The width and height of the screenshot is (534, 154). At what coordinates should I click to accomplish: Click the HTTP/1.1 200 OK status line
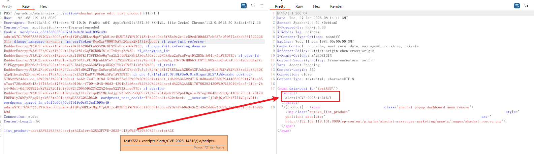pos(292,13)
